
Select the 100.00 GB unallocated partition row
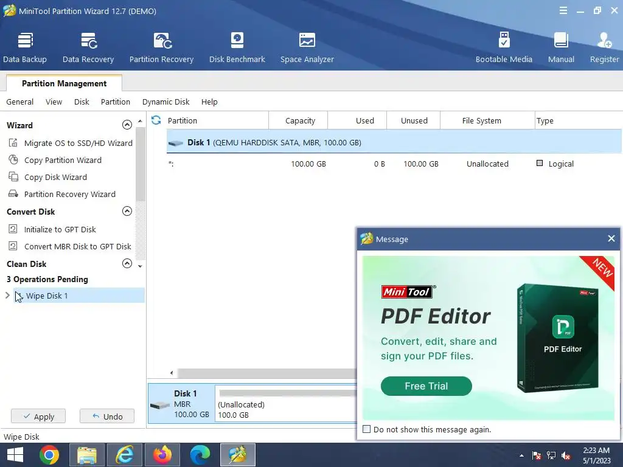click(x=394, y=164)
